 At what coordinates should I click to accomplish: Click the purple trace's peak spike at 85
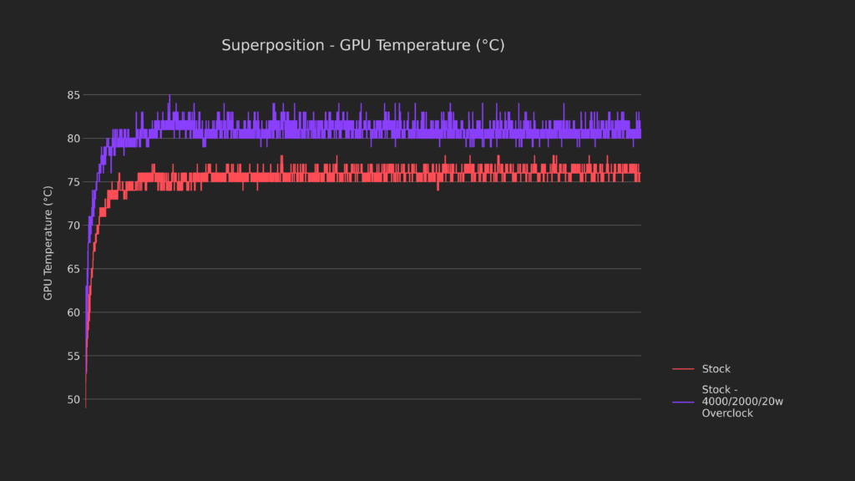(169, 96)
